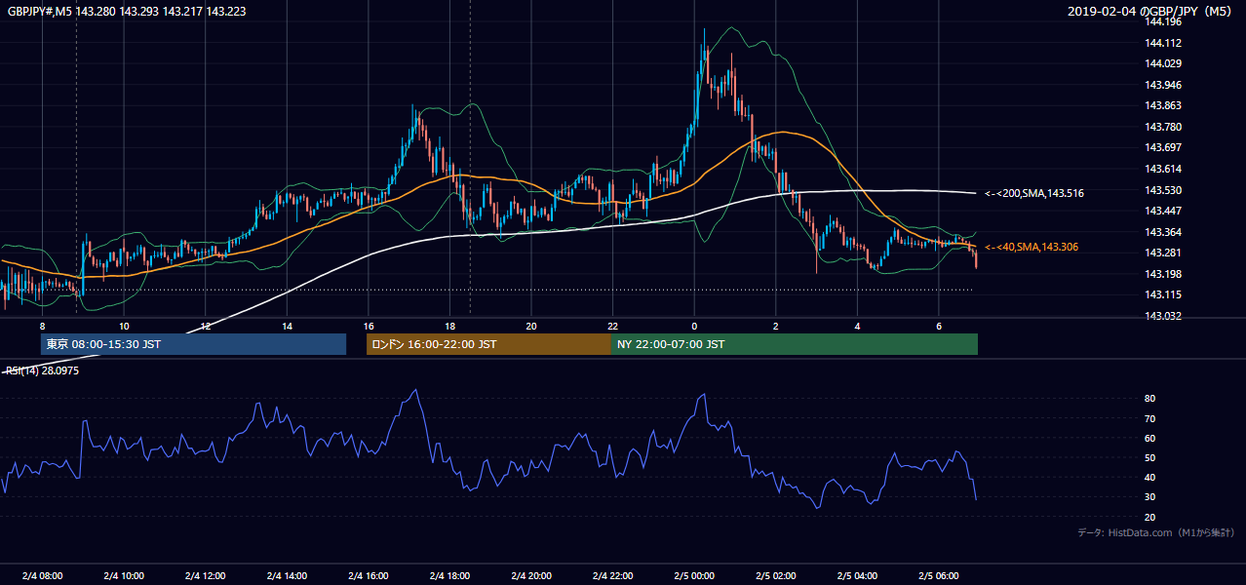Click price axis value 143.281
Viewport: 1246px width, 585px height.
pos(1164,253)
